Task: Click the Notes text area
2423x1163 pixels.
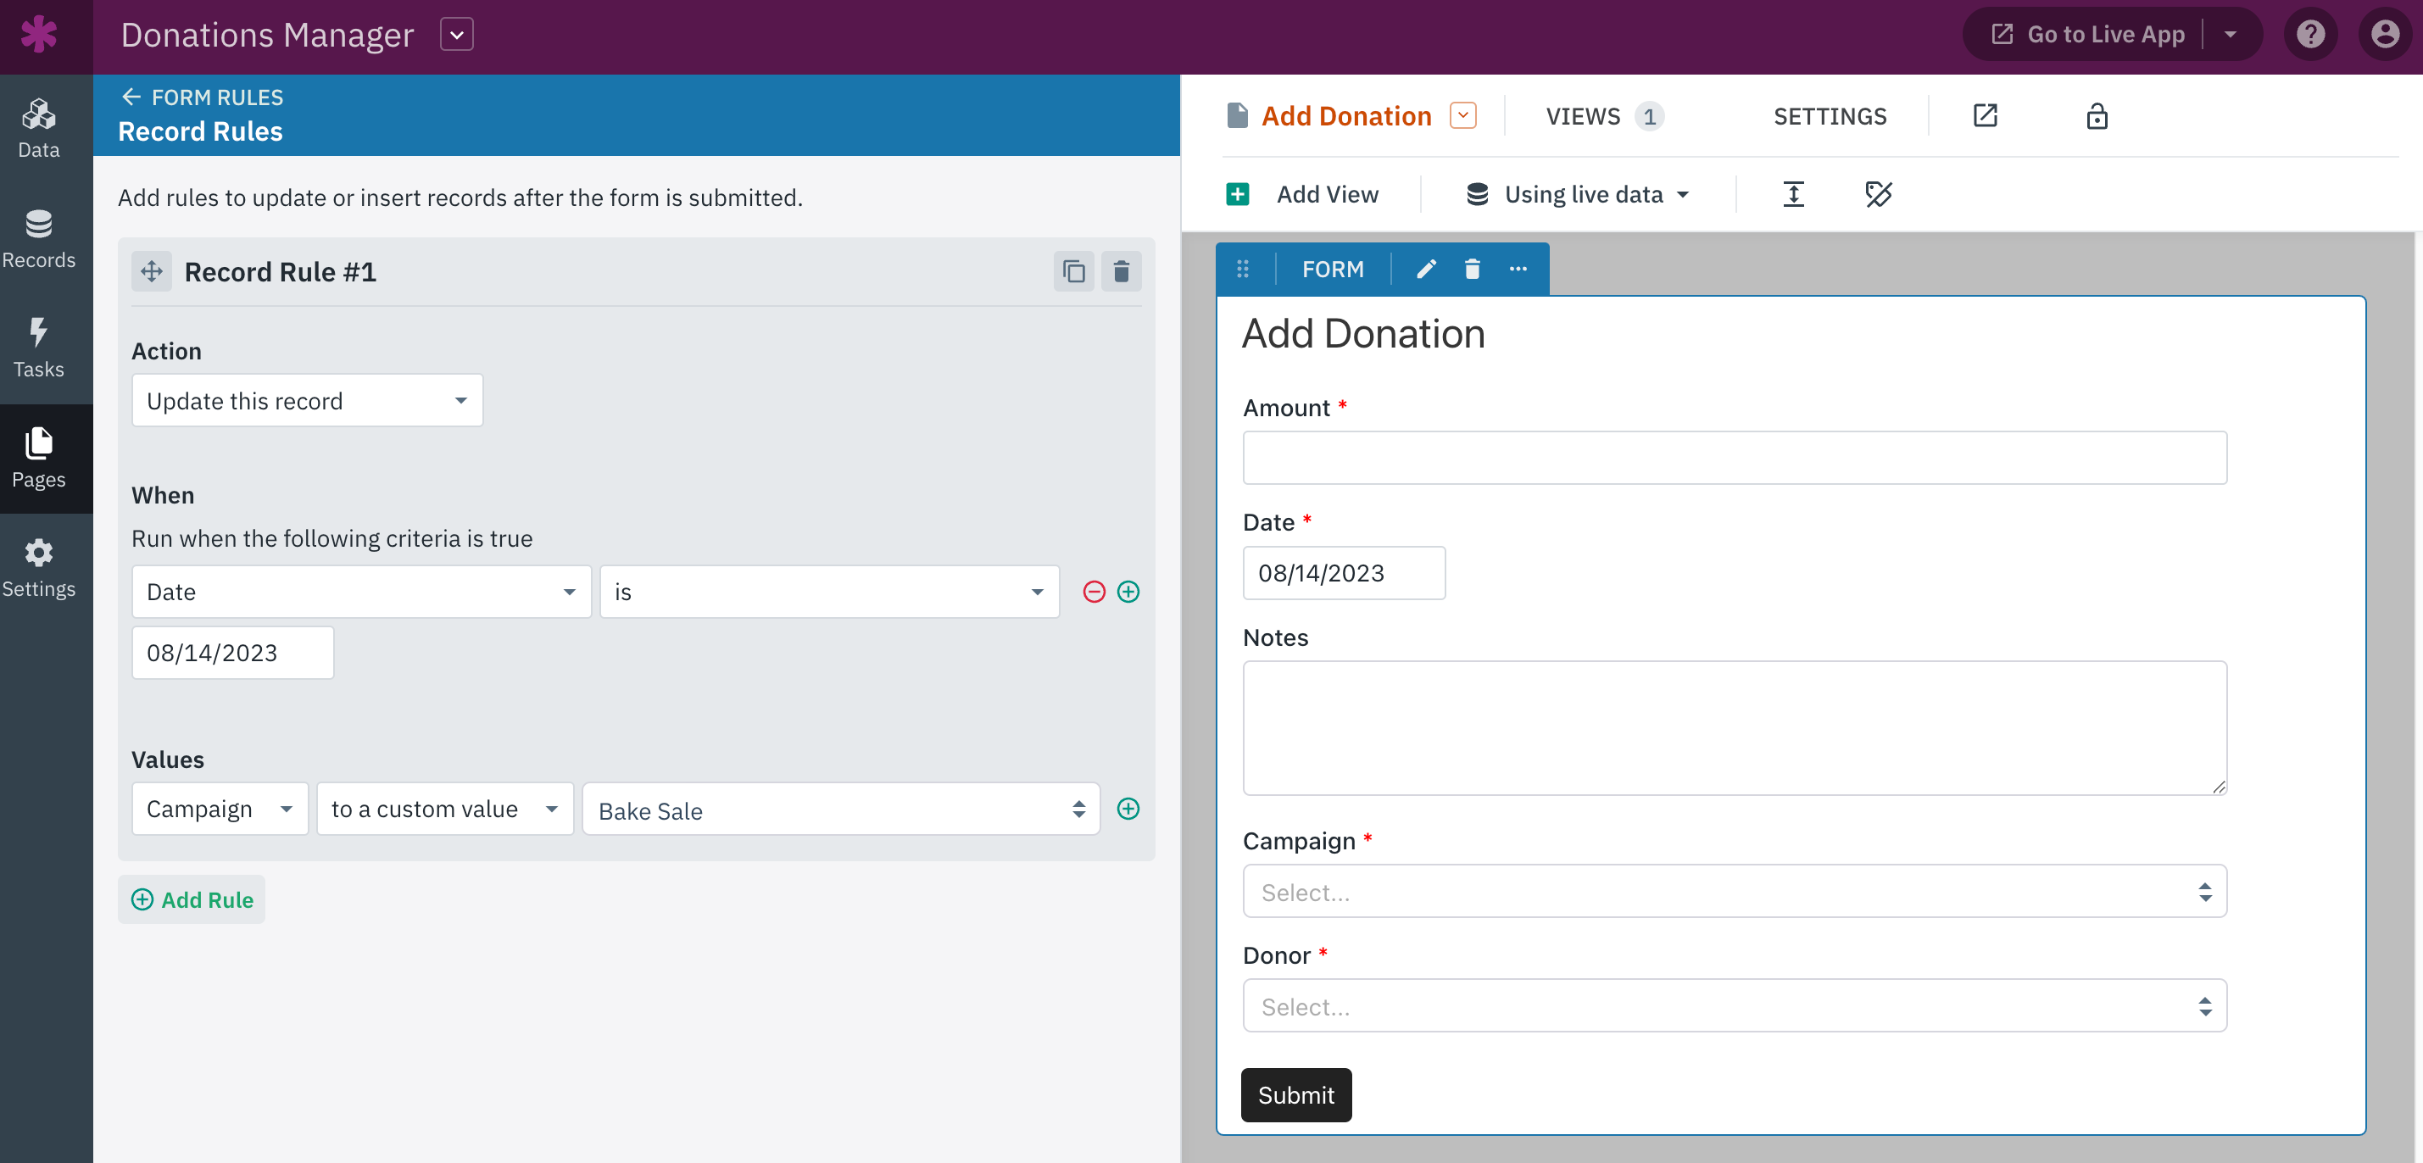Action: (x=1735, y=729)
